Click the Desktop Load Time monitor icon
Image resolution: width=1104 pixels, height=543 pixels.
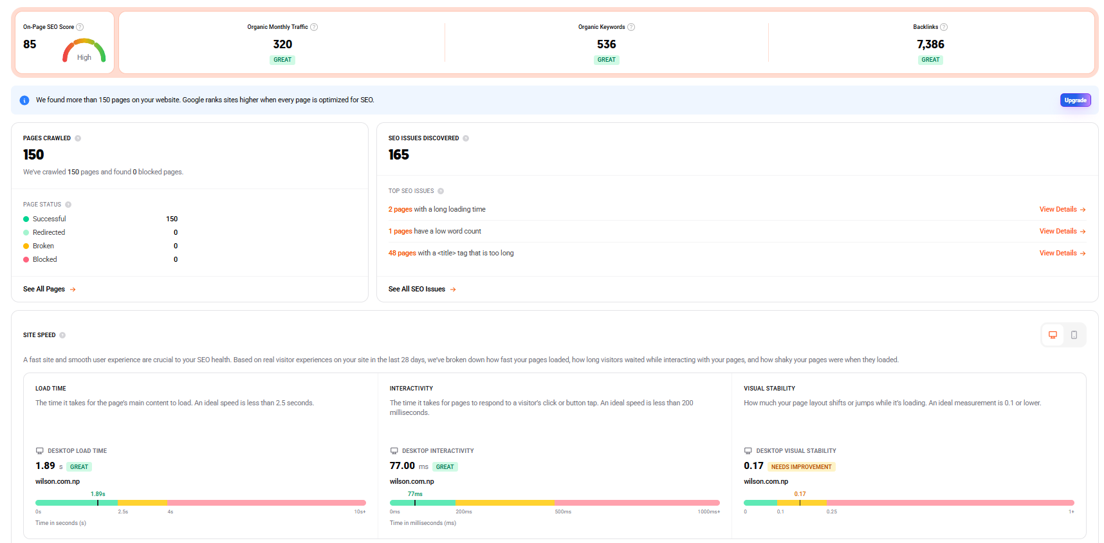(40, 451)
